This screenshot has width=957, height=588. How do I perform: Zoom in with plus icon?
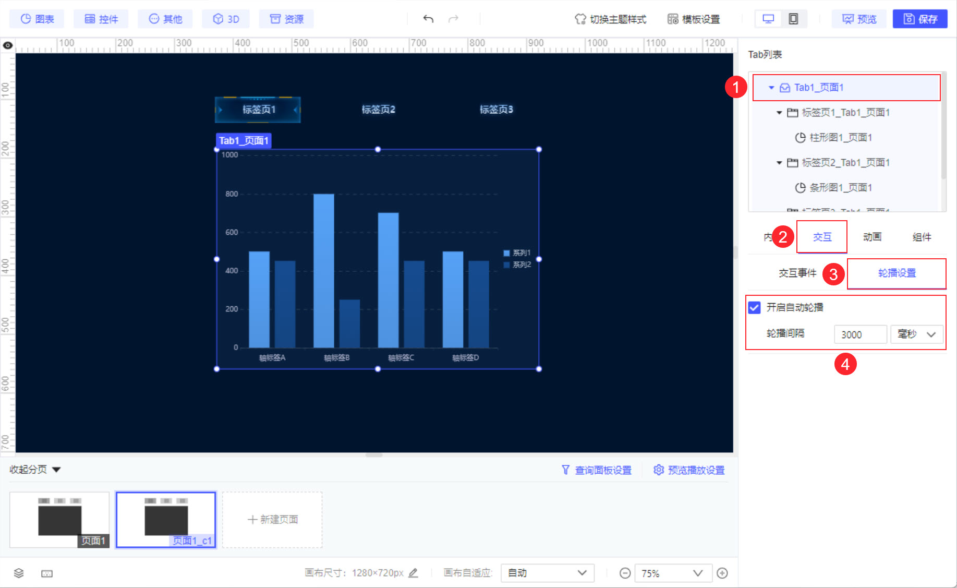tap(722, 573)
